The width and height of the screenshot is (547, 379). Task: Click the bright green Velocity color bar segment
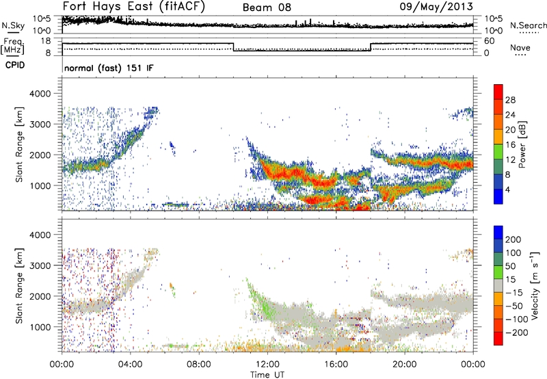pos(498,272)
